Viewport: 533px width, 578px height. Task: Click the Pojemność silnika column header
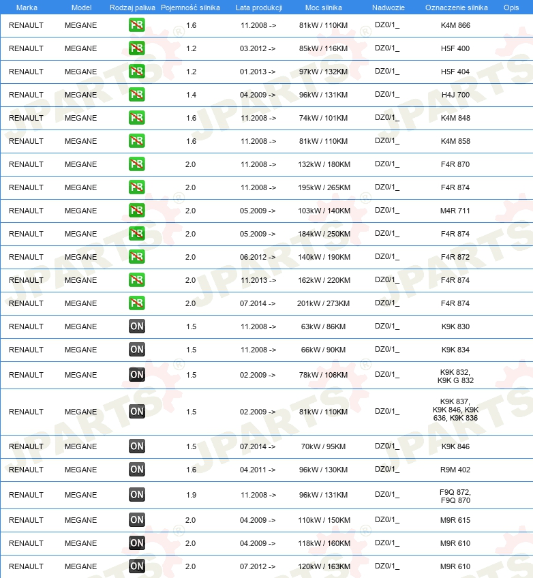(190, 7)
